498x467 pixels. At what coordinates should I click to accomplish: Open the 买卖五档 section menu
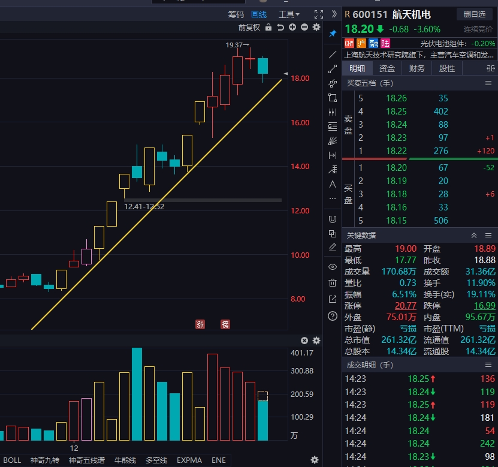(x=488, y=83)
